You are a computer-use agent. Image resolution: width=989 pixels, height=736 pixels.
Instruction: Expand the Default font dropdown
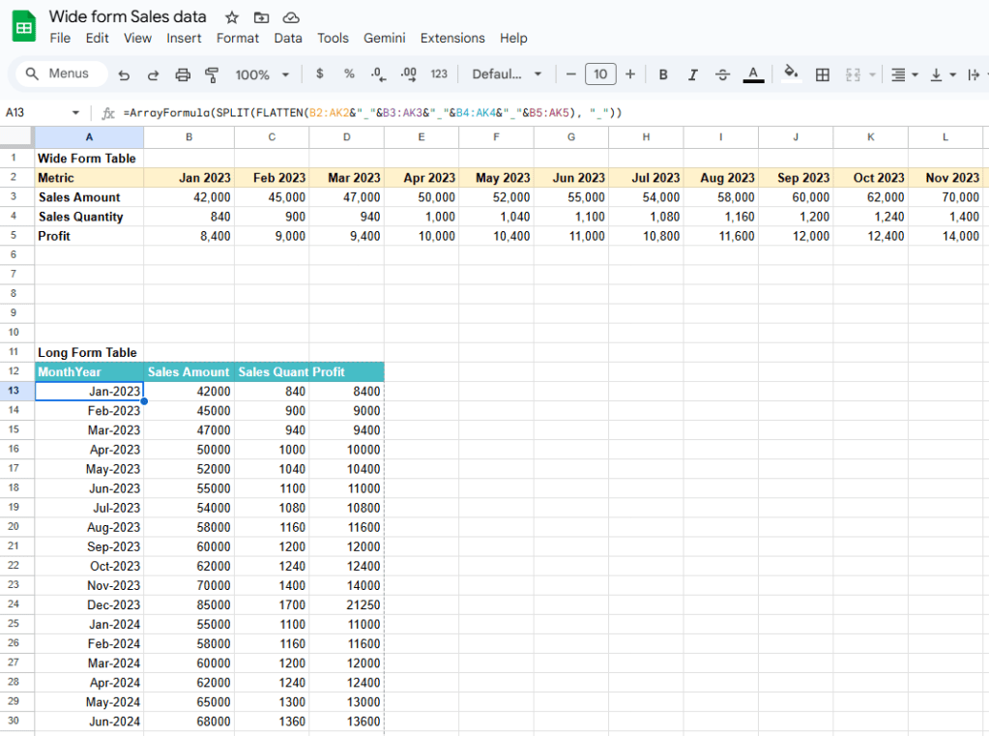click(507, 74)
